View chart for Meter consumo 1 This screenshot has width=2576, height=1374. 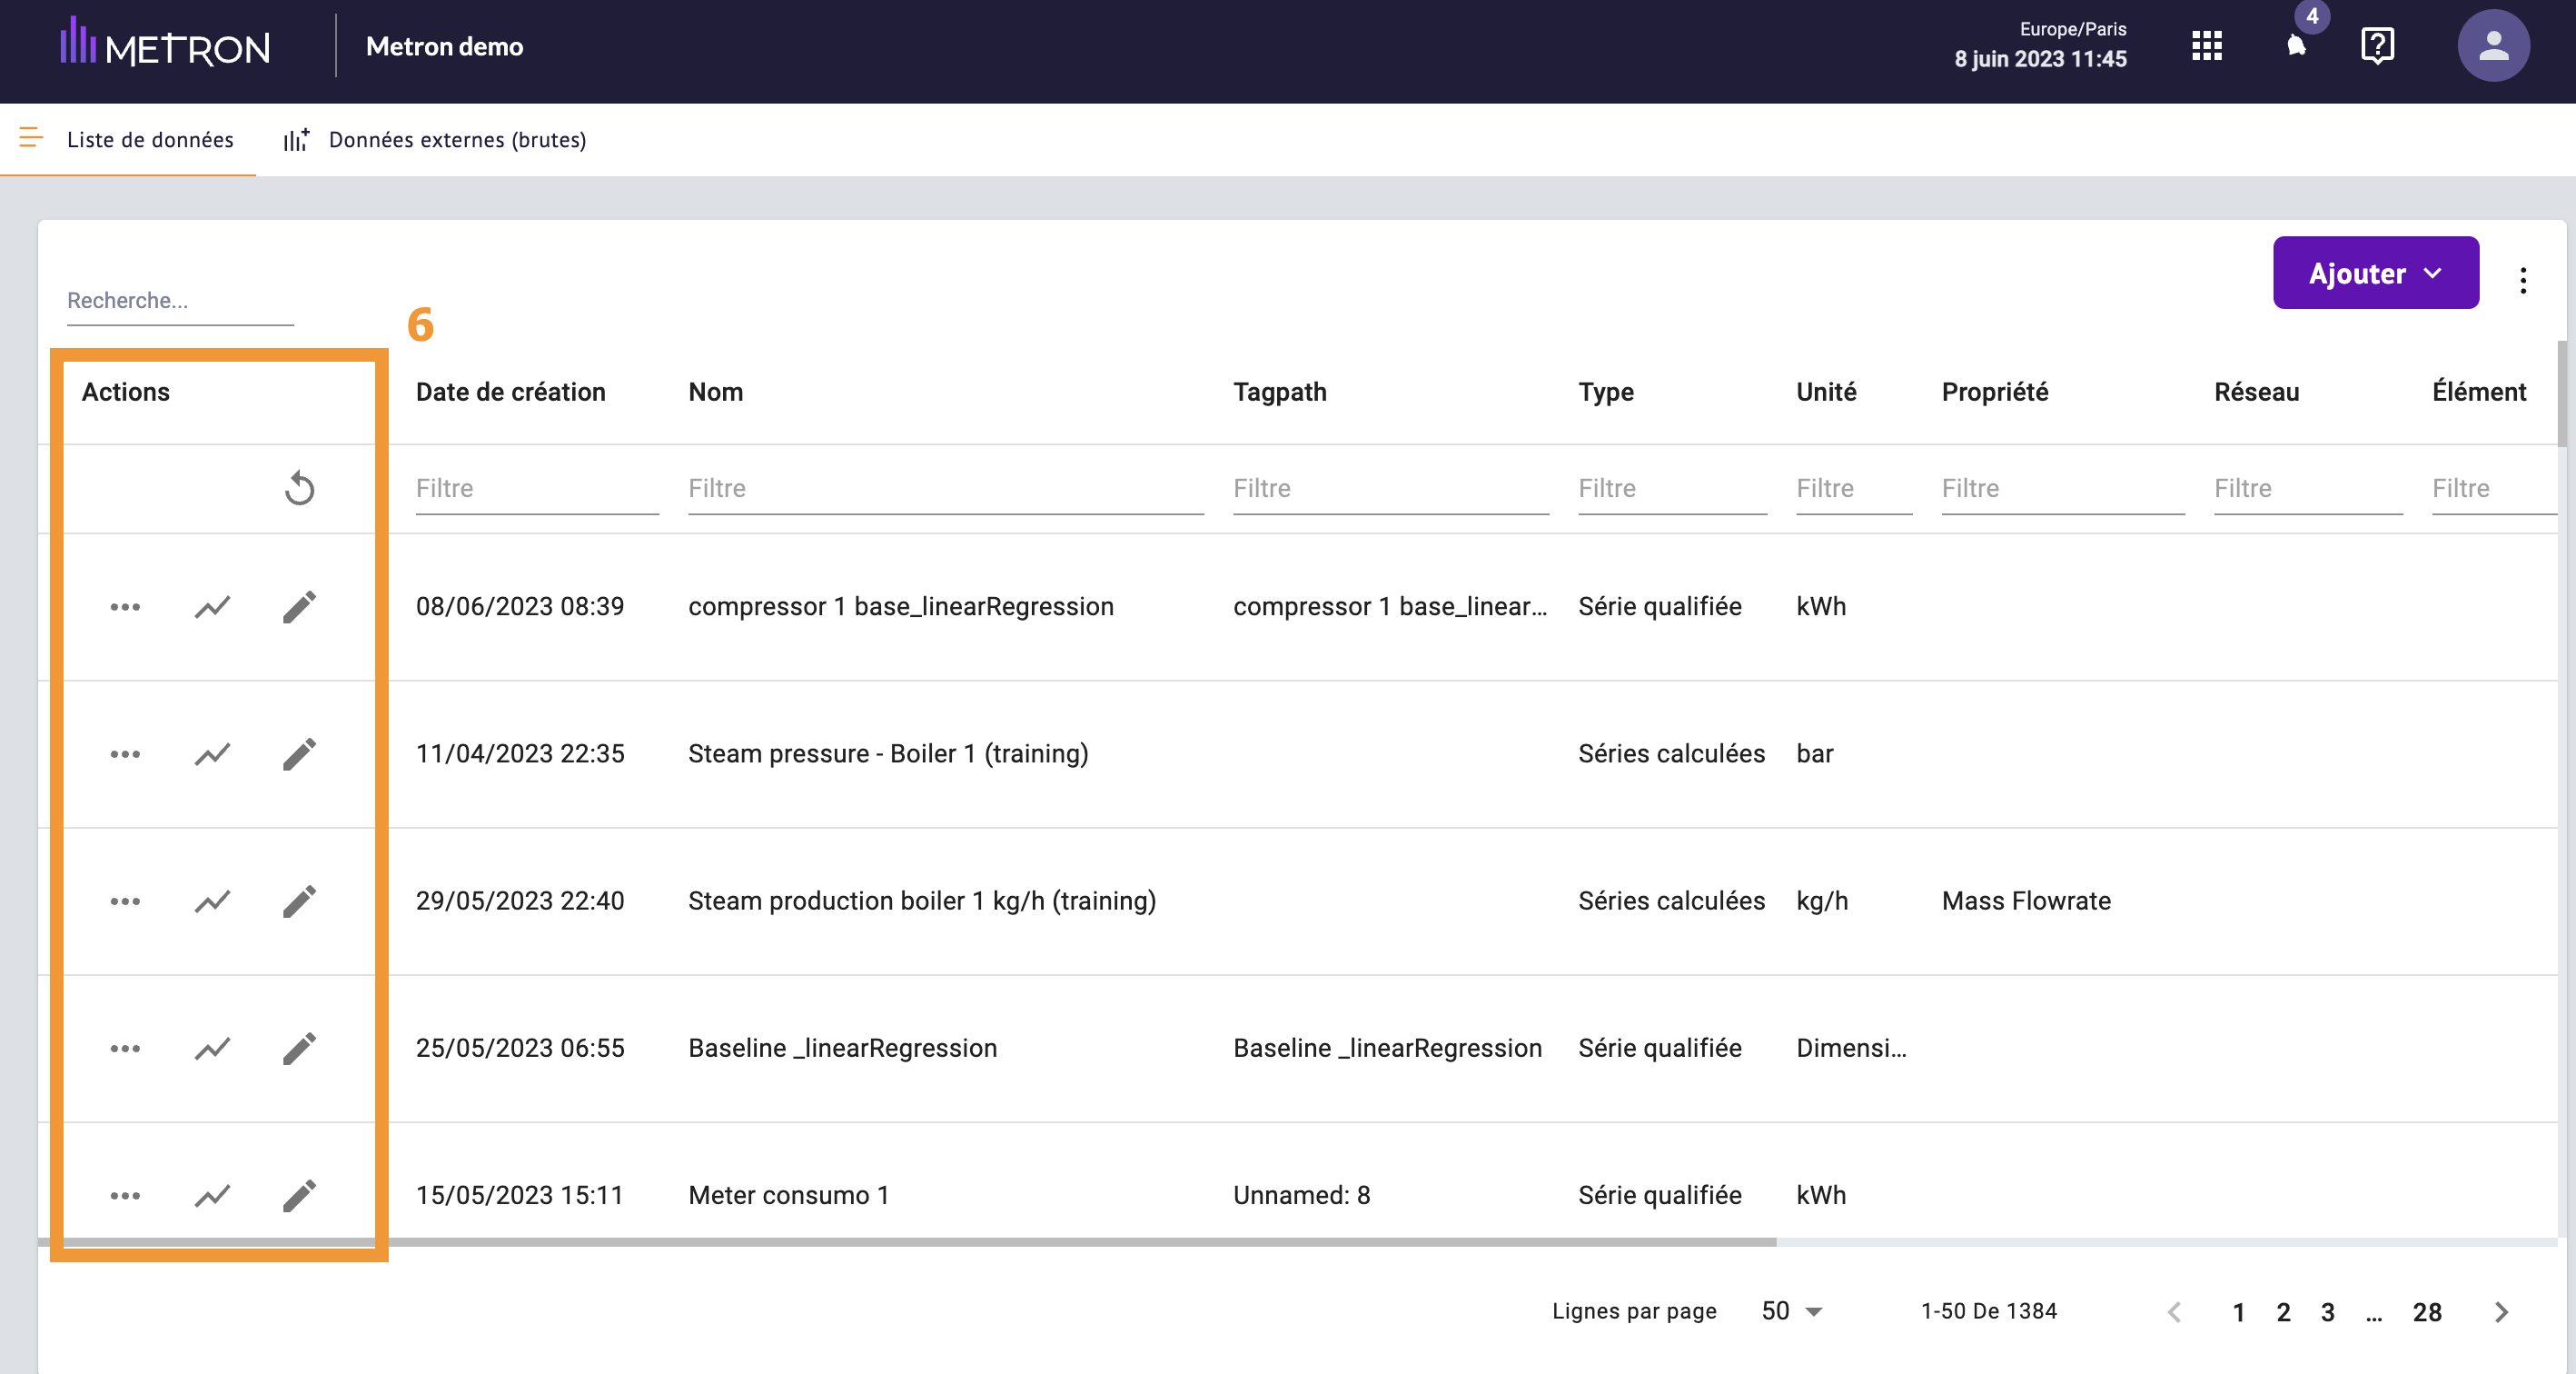tap(212, 1195)
